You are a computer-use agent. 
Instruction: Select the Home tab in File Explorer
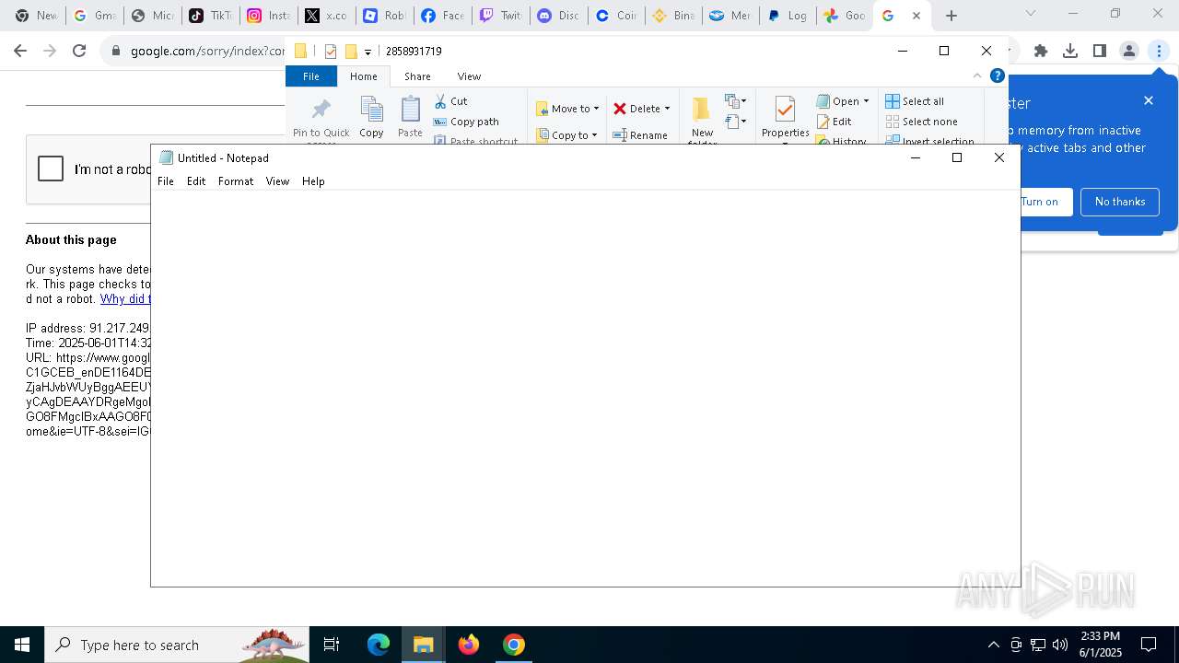(x=364, y=76)
